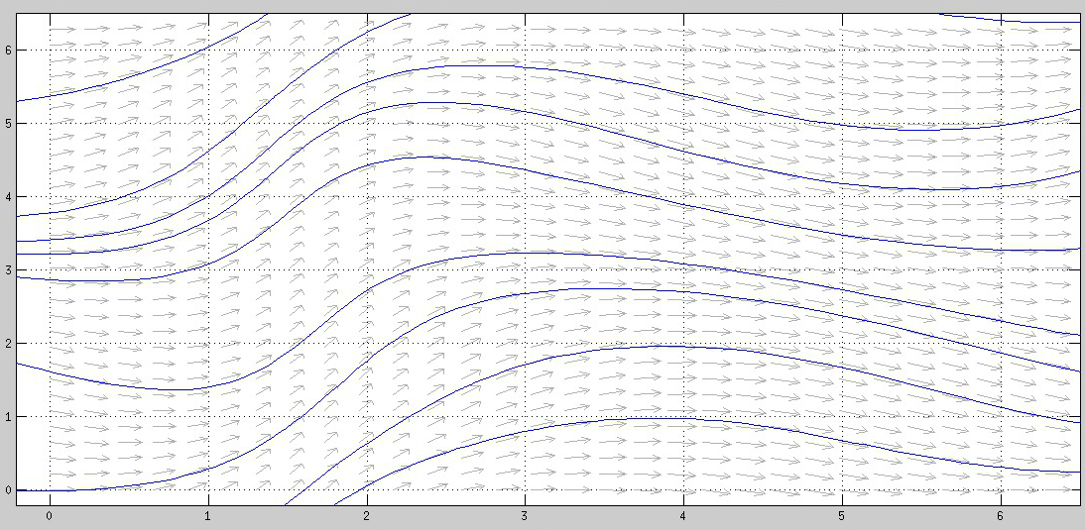Screen dimensions: 1085x530
Task: Click x-axis tick label 1
Action: pos(207,516)
